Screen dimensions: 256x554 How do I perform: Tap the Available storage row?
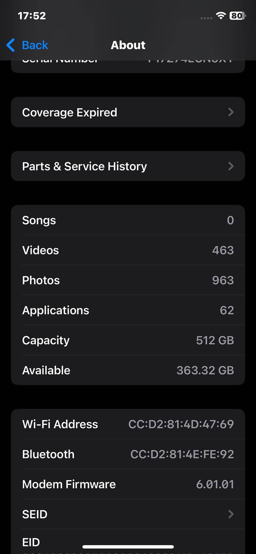coord(128,370)
